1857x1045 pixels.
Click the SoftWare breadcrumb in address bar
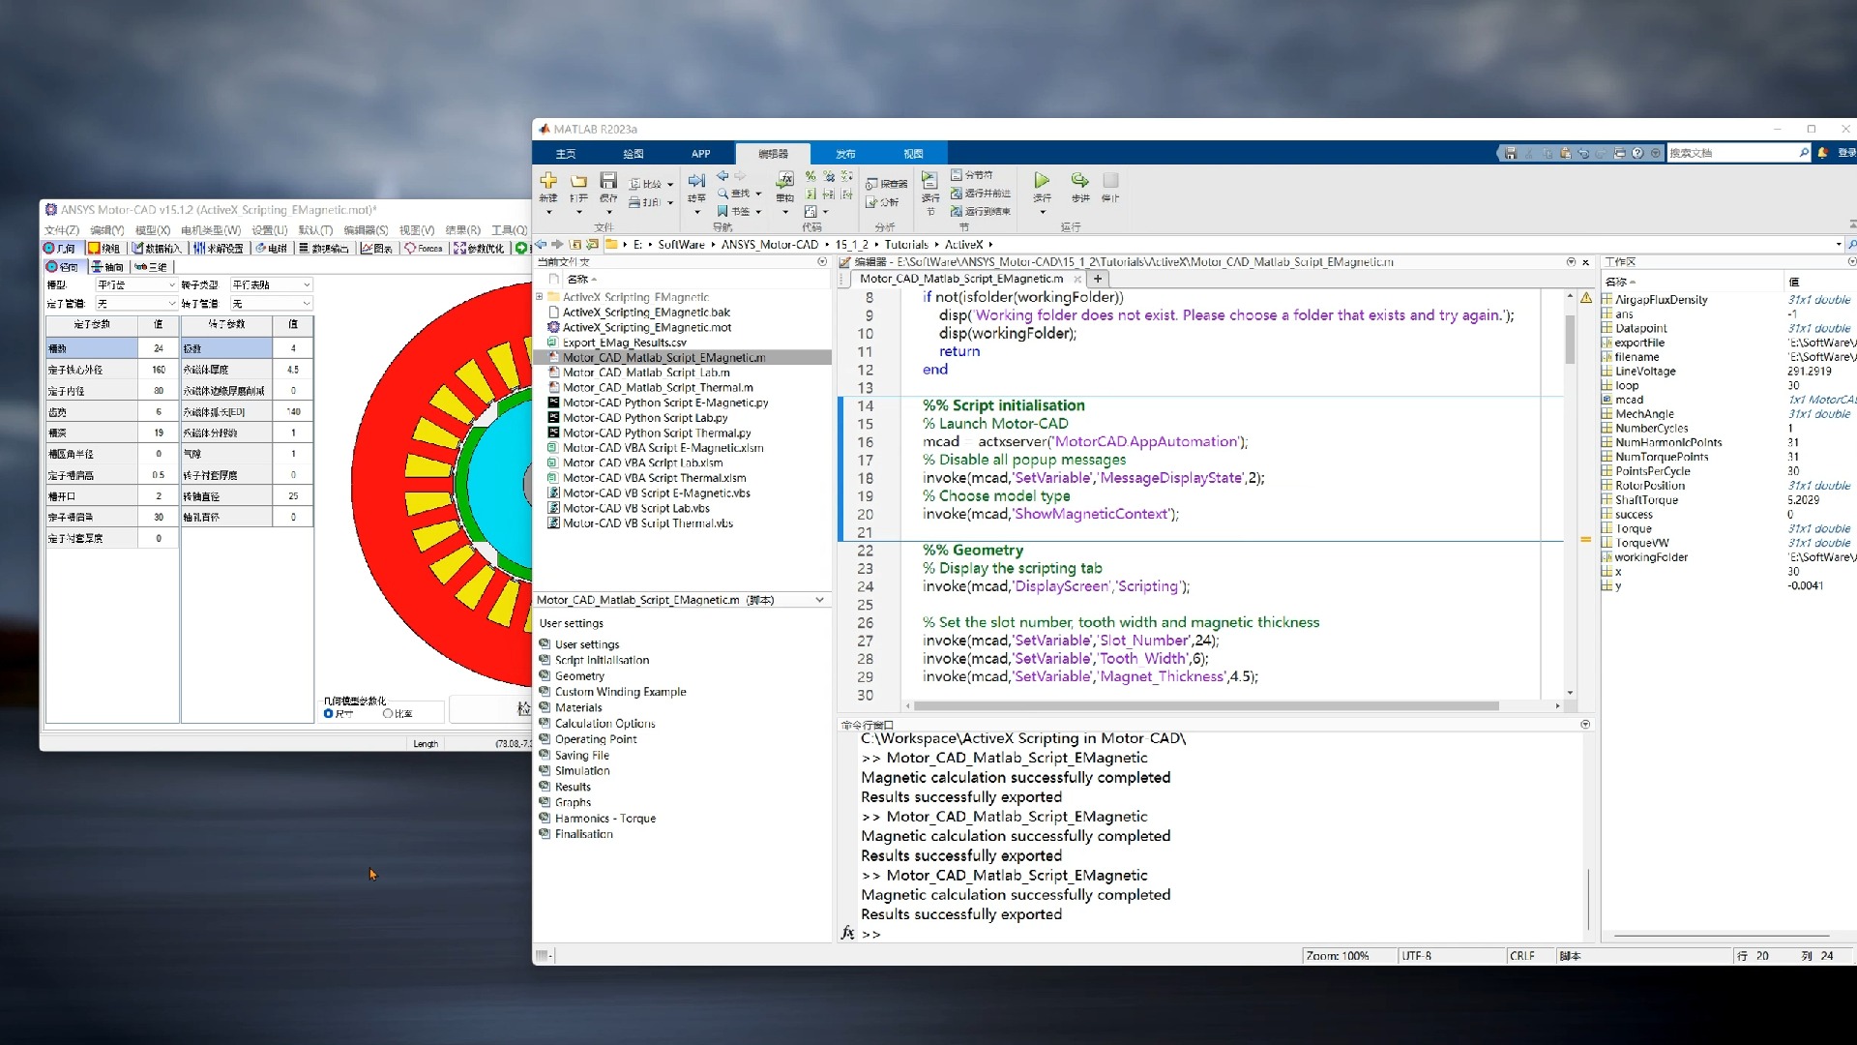click(682, 245)
